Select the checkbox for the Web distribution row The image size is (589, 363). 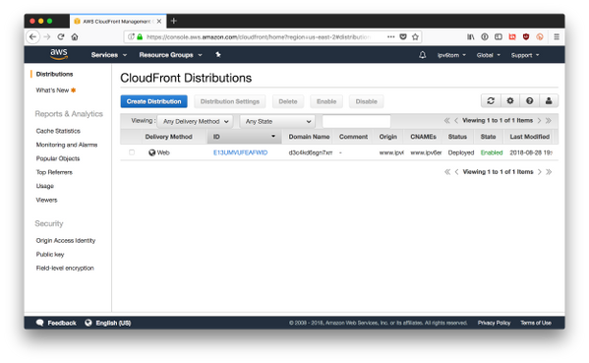[x=132, y=152]
